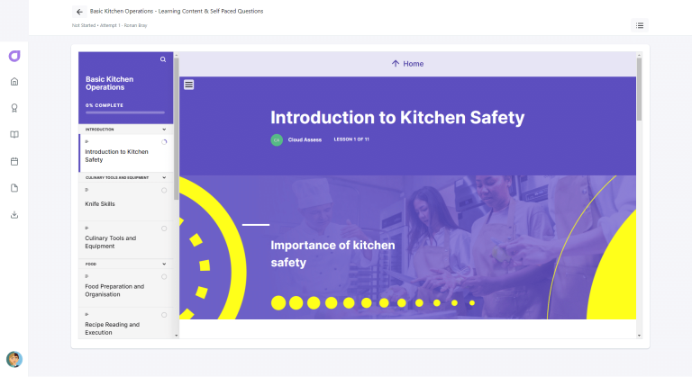Open the Knife Skills lesson
Viewport: 692px width, 377px height.
pos(126,202)
